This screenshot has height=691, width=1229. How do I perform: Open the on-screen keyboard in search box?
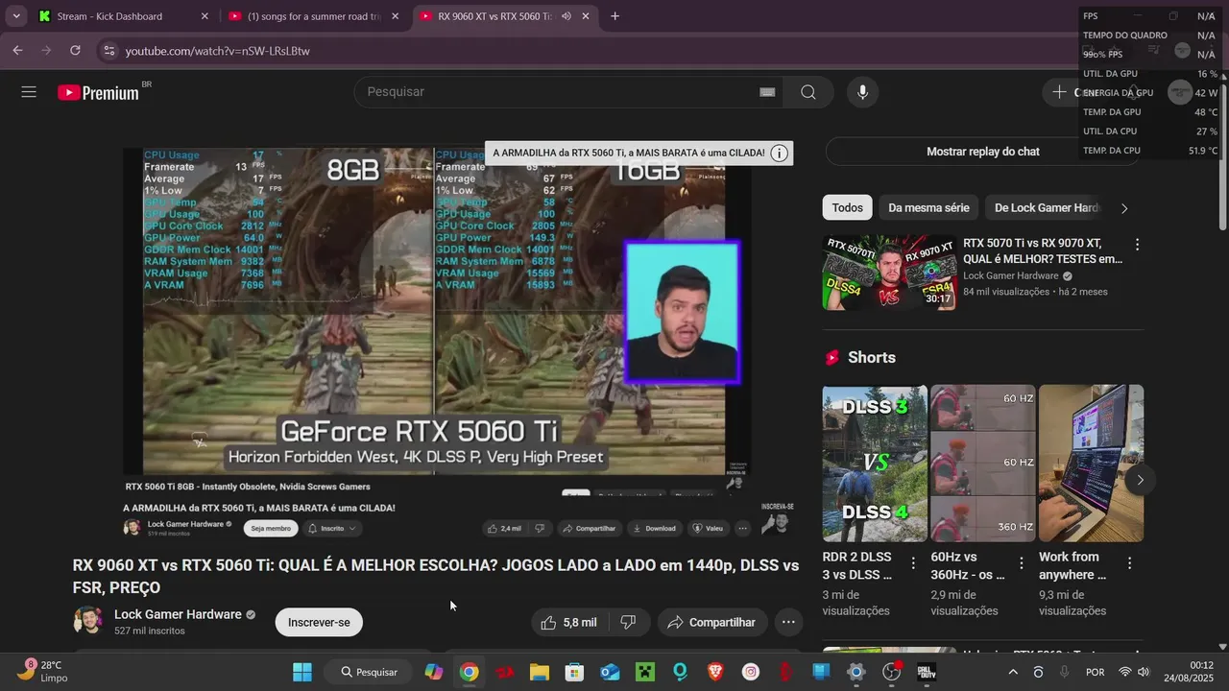[x=767, y=92]
